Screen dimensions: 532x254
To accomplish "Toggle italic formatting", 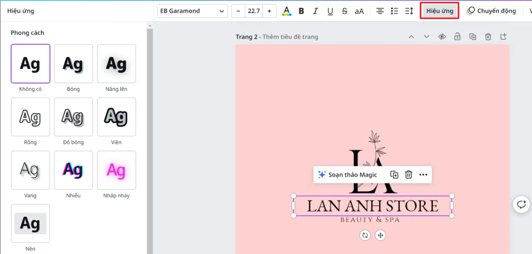I will point(315,11).
